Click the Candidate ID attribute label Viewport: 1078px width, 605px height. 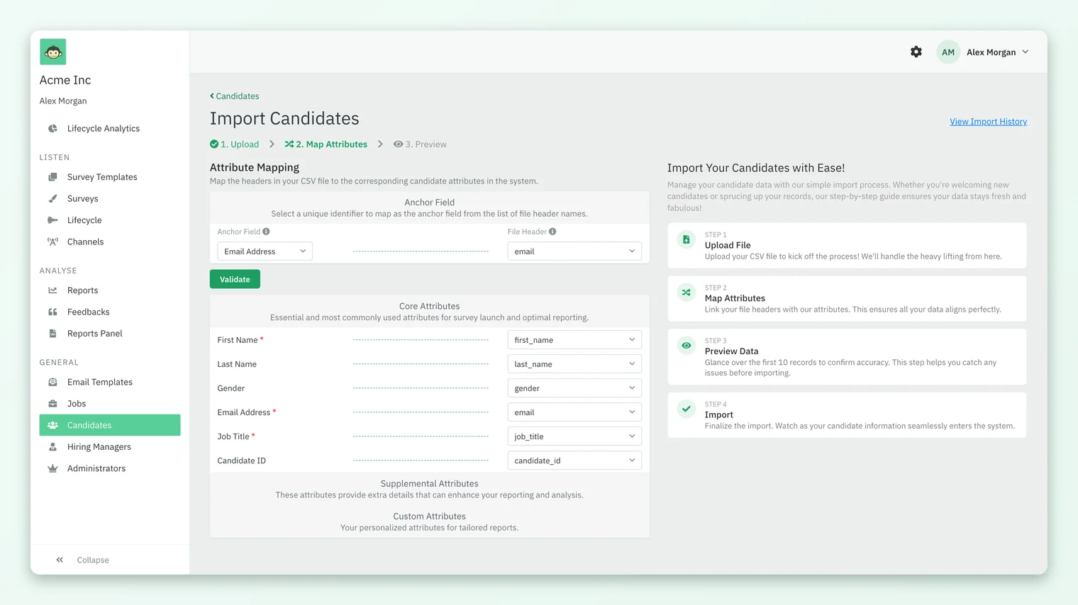242,460
